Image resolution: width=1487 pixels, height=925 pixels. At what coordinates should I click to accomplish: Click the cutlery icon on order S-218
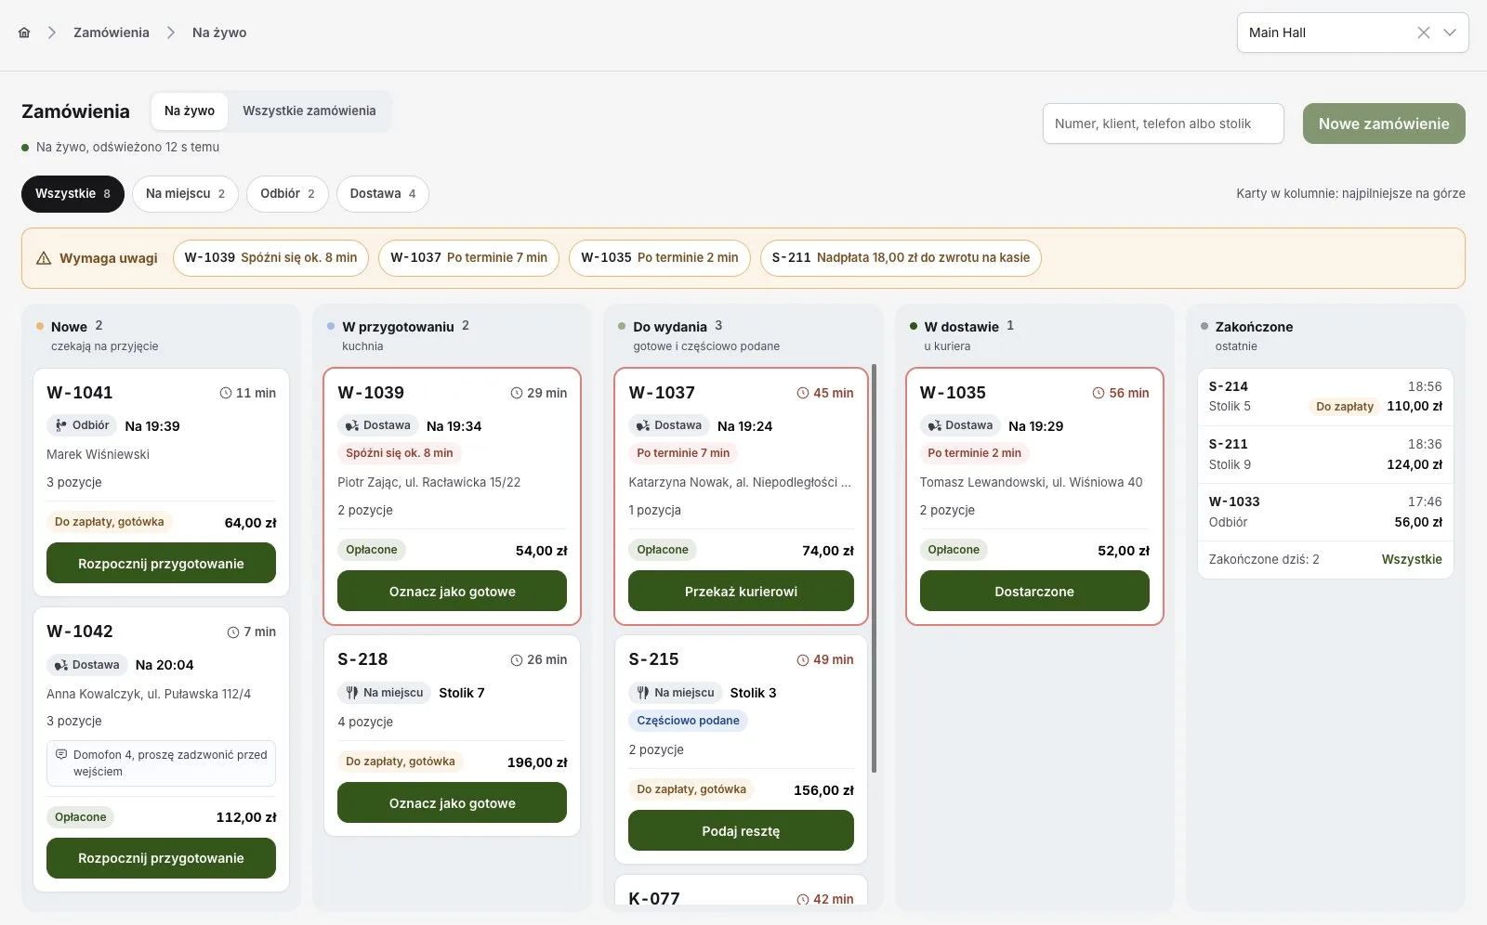pos(351,693)
